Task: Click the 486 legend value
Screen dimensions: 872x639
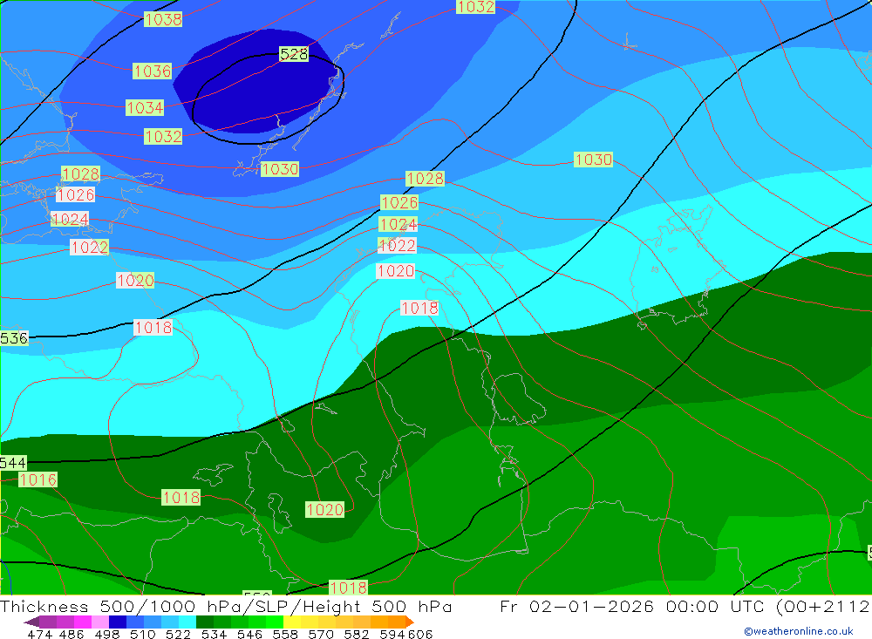Action: tap(72, 634)
